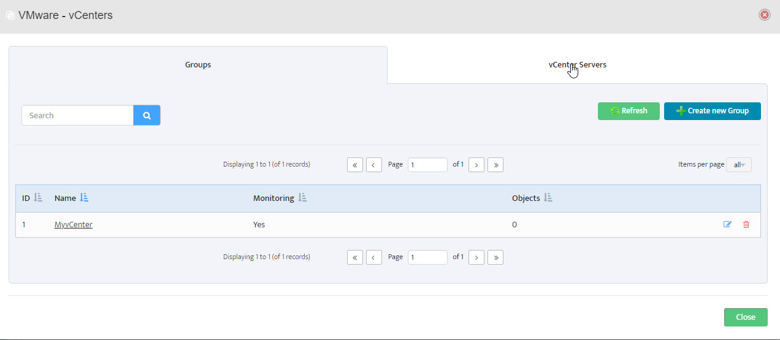This screenshot has width=780, height=340.
Task: Select the Groups tab
Action: click(198, 65)
